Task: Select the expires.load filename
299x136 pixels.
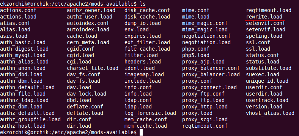Action: pyautogui.click(x=143, y=36)
